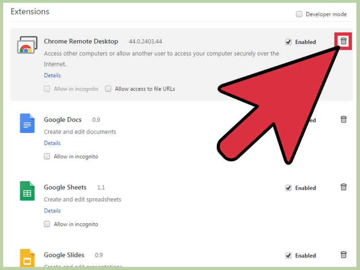The width and height of the screenshot is (360, 270).
Task: Toggle Allow in incognito for Chrome Remote Desktop
Action: (47, 89)
